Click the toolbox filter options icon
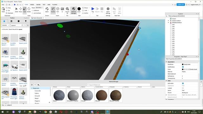 28,25
